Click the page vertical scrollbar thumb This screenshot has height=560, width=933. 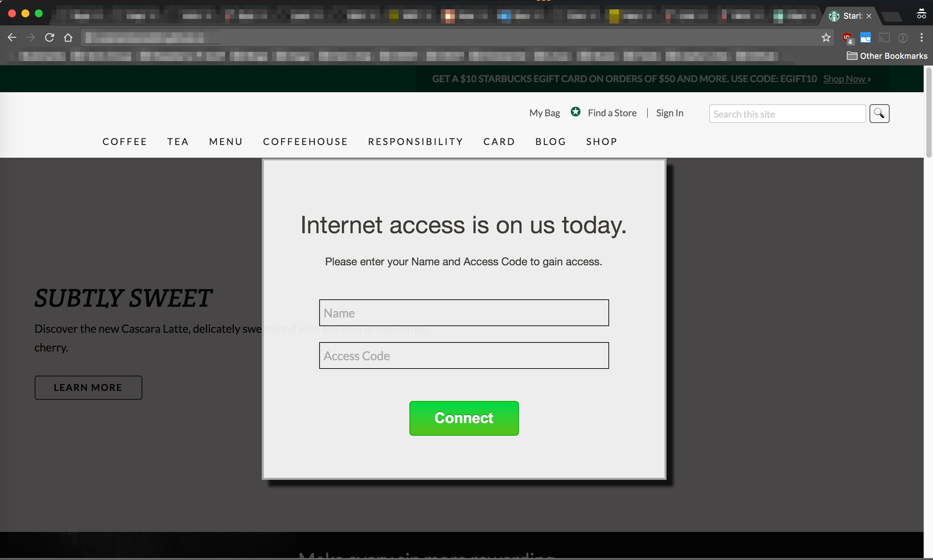(928, 113)
